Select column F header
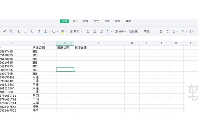The height and width of the screenshot is (132, 198). [x=65, y=43]
